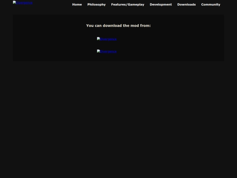
Task: Click the second Divergence download link
Action: [x=107, y=51]
